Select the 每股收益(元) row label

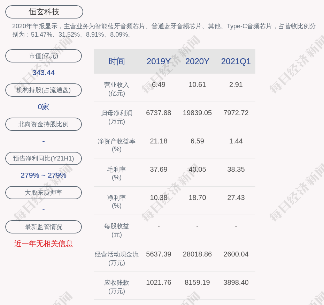[117, 230]
